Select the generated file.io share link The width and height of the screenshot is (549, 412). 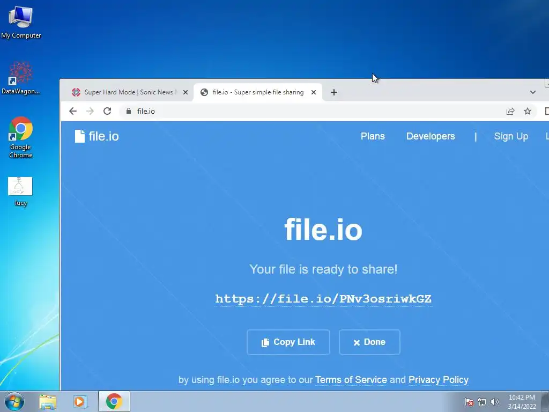pyautogui.click(x=323, y=299)
